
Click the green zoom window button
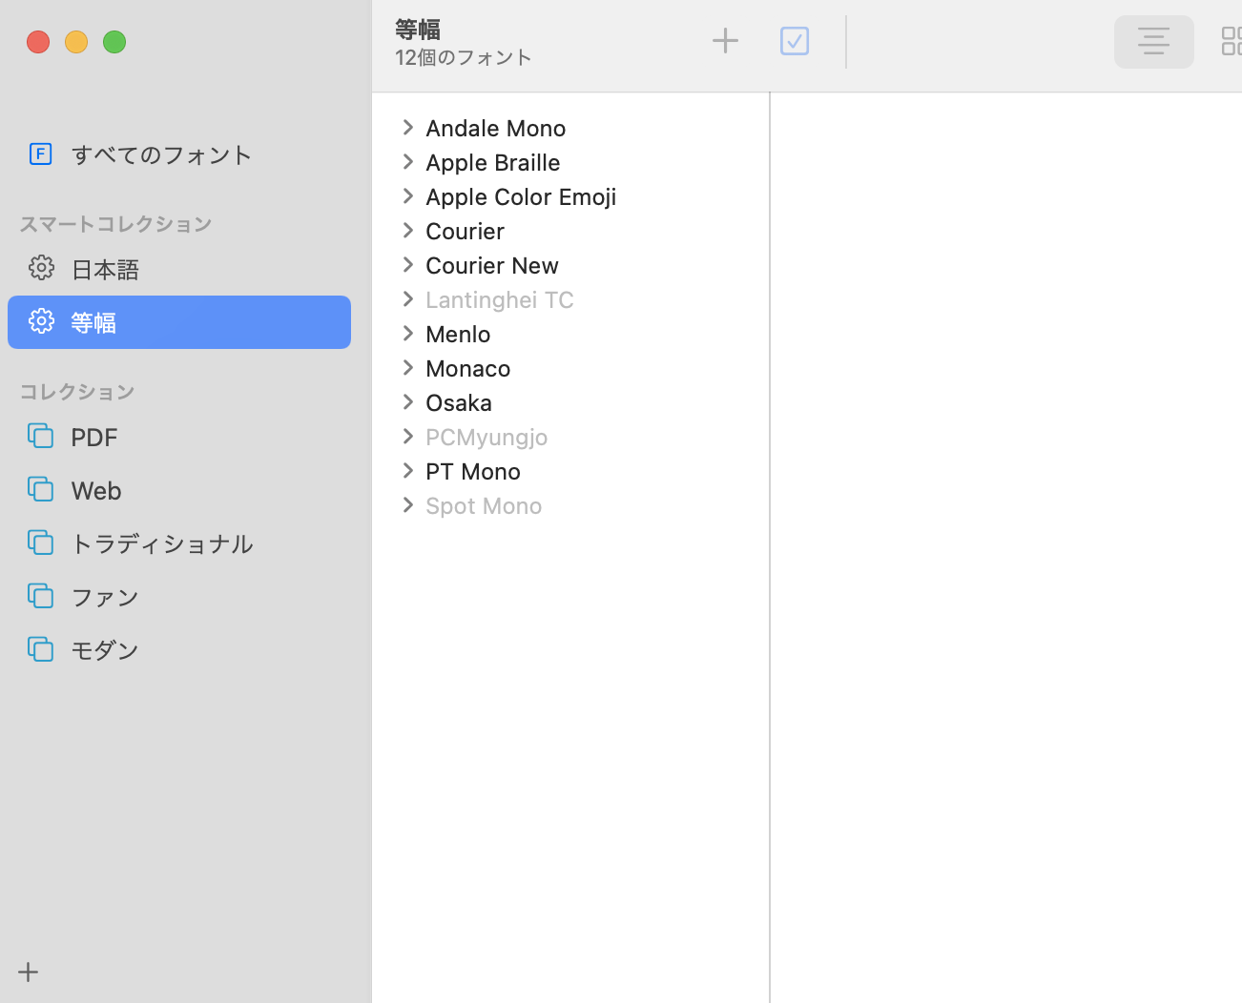point(114,42)
